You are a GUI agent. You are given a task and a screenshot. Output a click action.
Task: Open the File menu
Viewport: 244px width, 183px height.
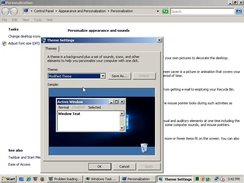pos(5,20)
